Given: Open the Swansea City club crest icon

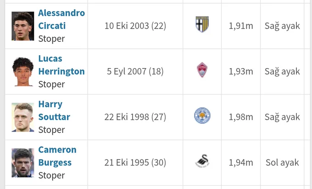Looking at the screenshot, I should coord(202,161).
